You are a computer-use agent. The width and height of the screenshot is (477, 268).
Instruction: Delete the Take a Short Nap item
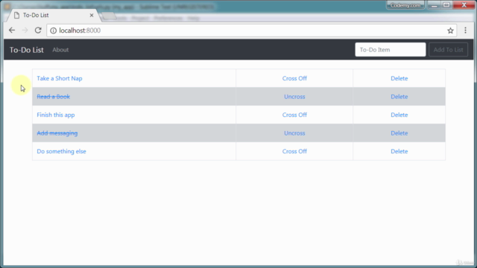[399, 78]
